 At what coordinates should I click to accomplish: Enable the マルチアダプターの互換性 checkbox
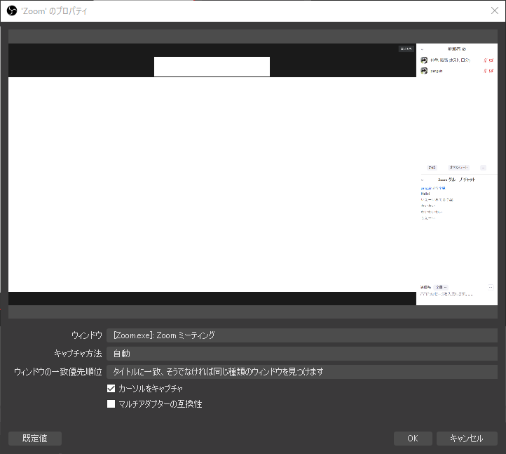[111, 404]
